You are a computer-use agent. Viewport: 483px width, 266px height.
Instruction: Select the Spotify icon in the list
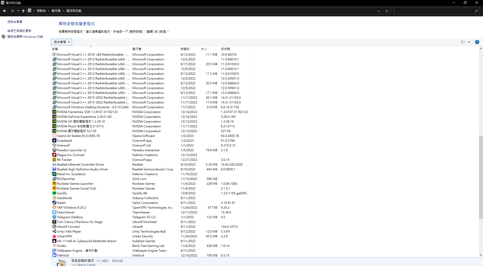tap(54, 193)
